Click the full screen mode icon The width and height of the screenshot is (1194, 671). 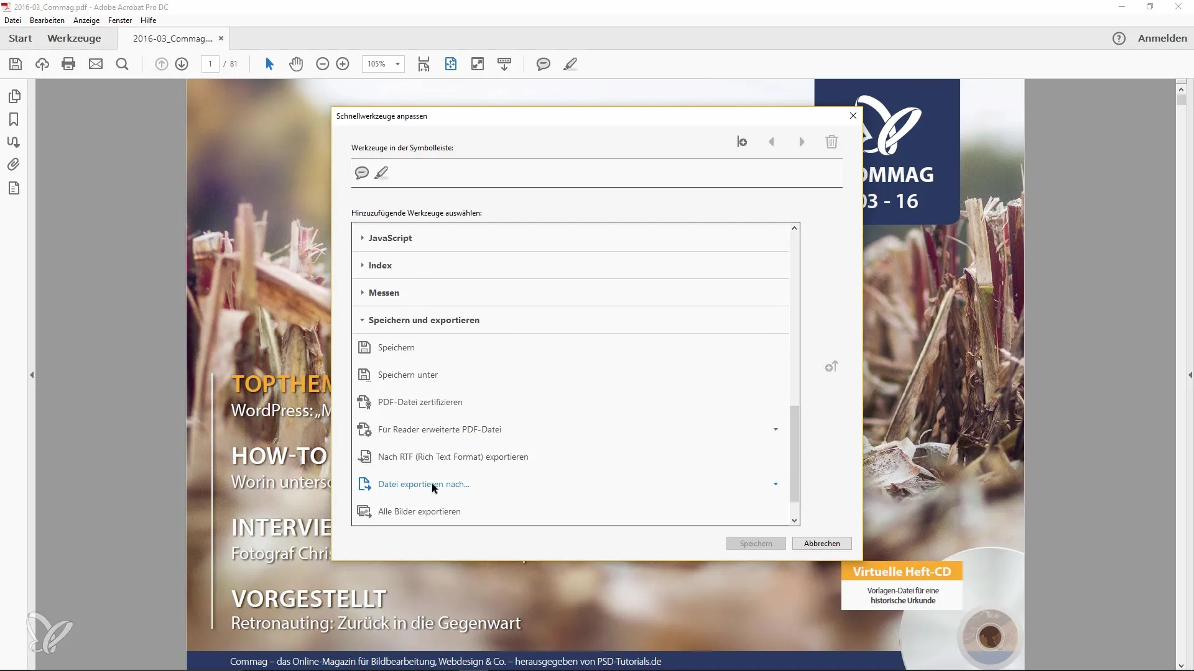click(x=478, y=64)
